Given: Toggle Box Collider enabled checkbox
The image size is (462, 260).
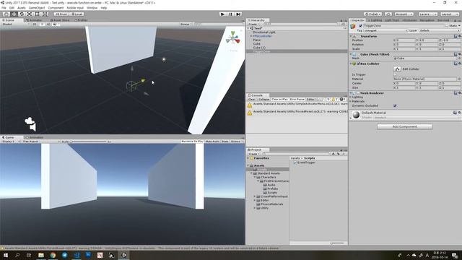Looking at the screenshot, I should point(359,64).
